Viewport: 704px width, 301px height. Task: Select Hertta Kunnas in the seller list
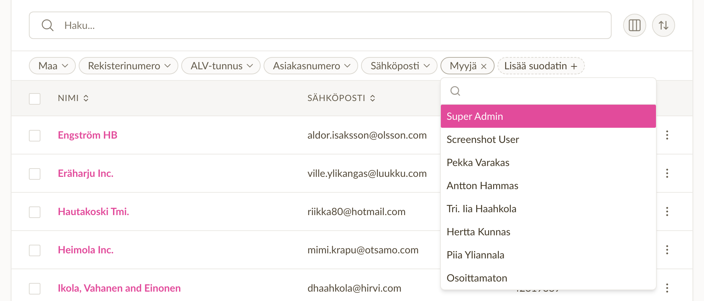[548, 232]
